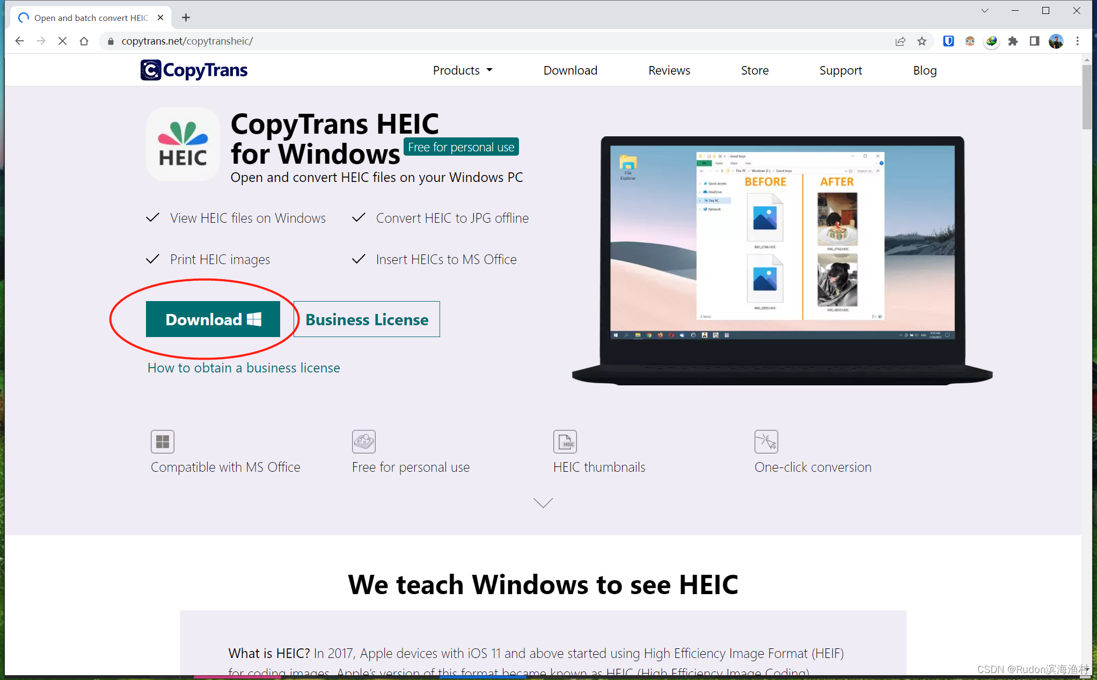Toggle the browser side panel

(x=1034, y=41)
